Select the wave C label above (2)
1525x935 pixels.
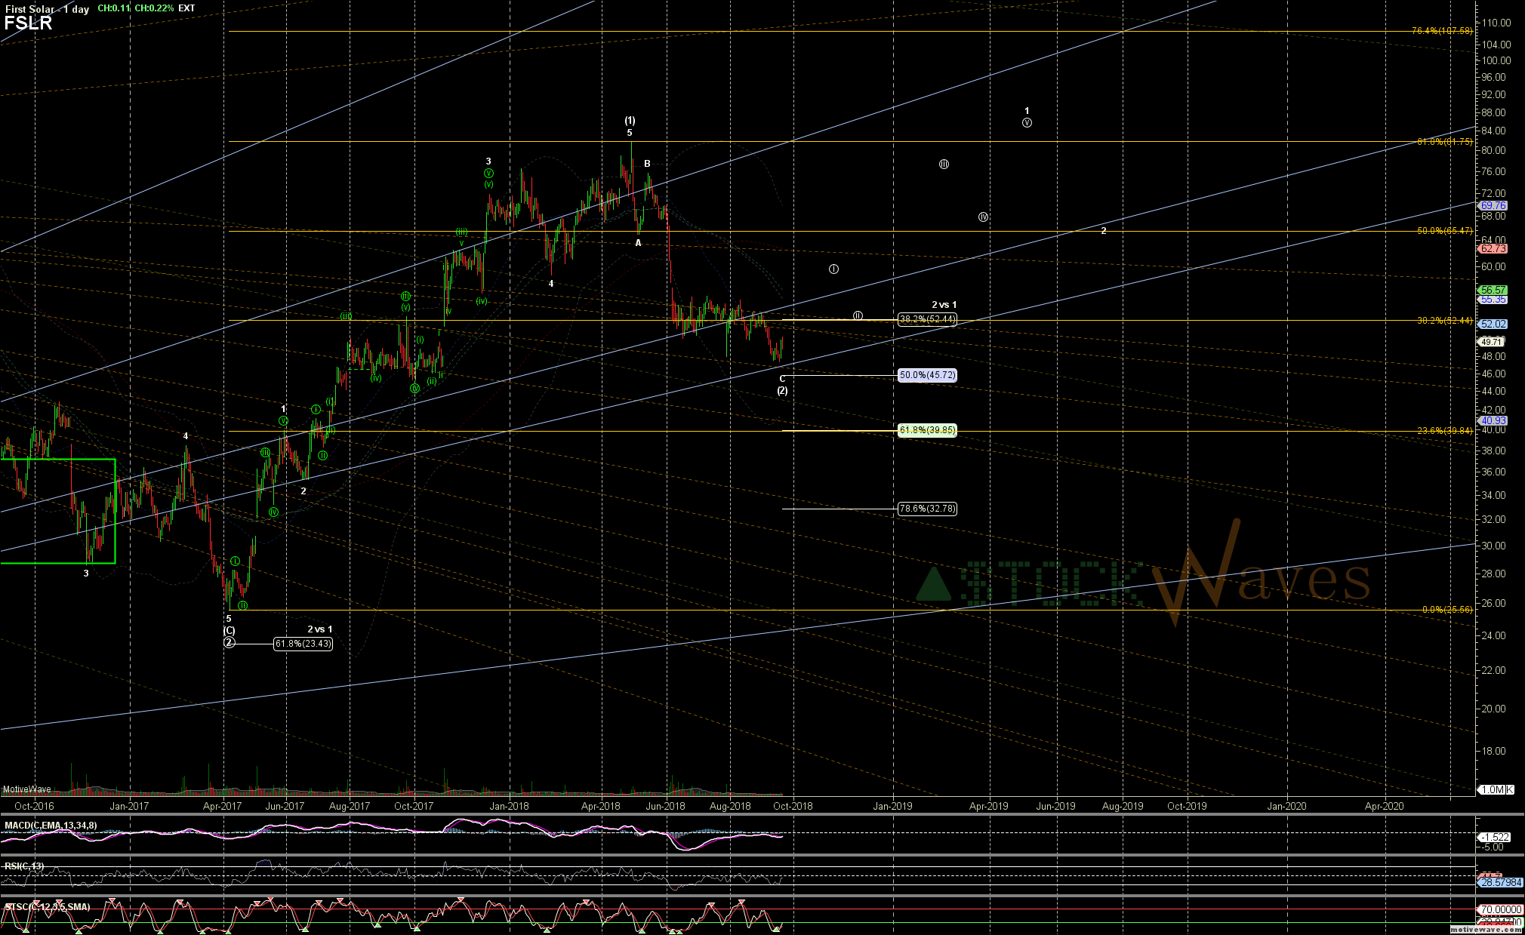(782, 380)
